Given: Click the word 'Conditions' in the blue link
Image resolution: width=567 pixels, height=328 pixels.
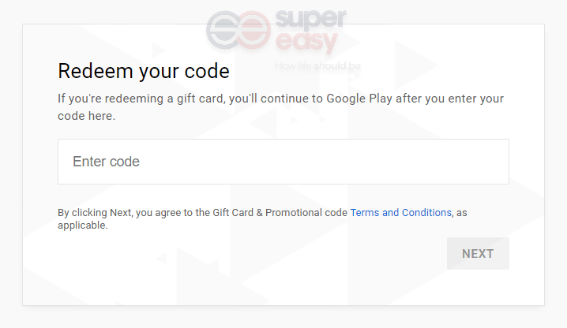Looking at the screenshot, I should (426, 212).
